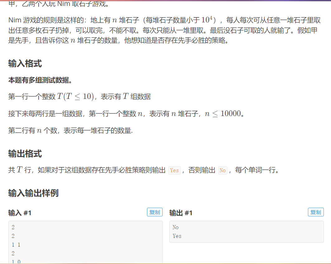This screenshot has width=331, height=264.
Task: Click the 复制 button next to 输入 #1
Action: [155, 212]
